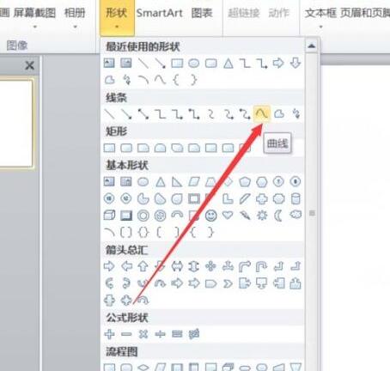390x371 pixels.
Task: Select the chevron shape under 箭头总汇
Action: click(x=228, y=283)
